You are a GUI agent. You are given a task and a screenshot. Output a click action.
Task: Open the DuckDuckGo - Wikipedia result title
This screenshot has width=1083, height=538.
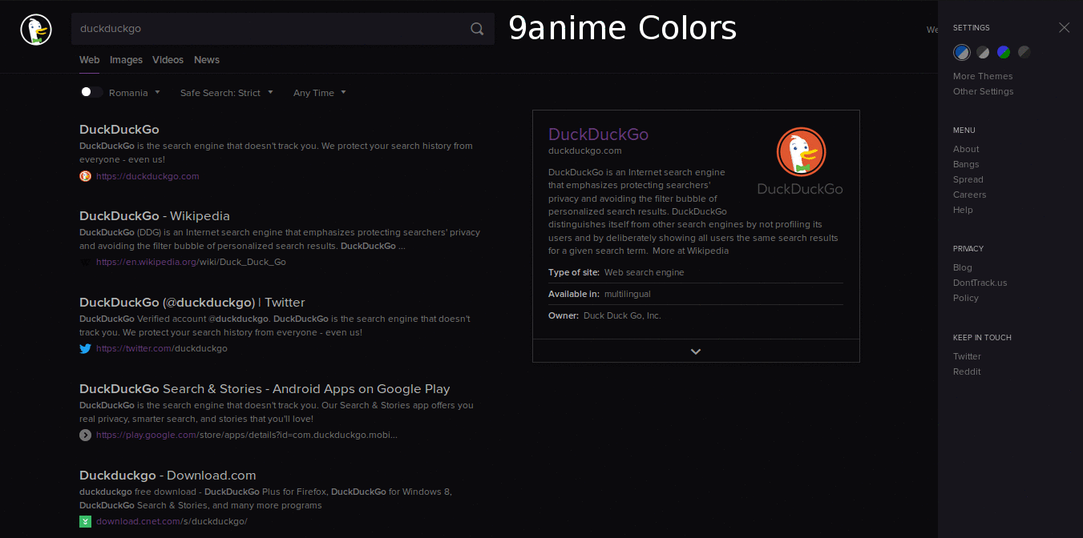(x=155, y=216)
